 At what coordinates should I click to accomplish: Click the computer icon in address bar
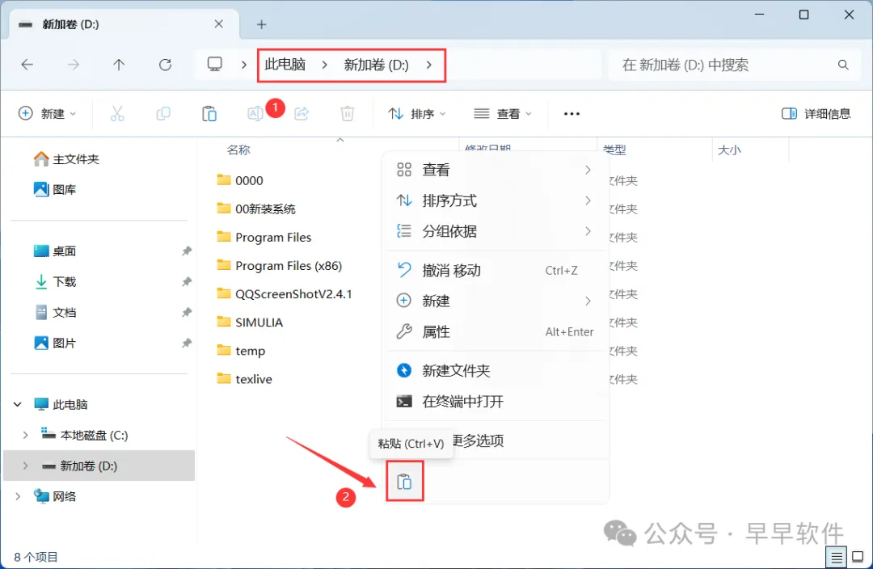click(x=214, y=64)
